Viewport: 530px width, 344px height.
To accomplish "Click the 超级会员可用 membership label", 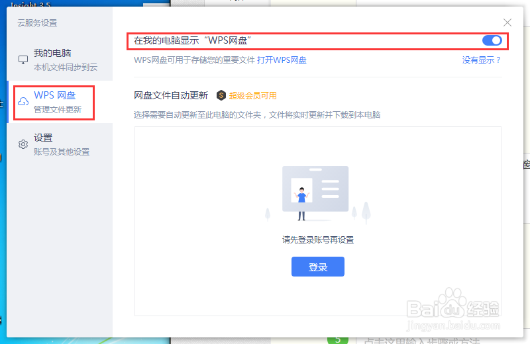I will coord(253,96).
